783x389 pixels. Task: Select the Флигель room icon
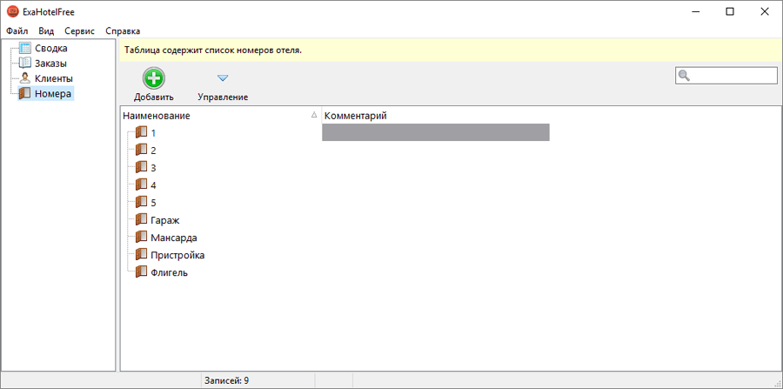pos(141,272)
